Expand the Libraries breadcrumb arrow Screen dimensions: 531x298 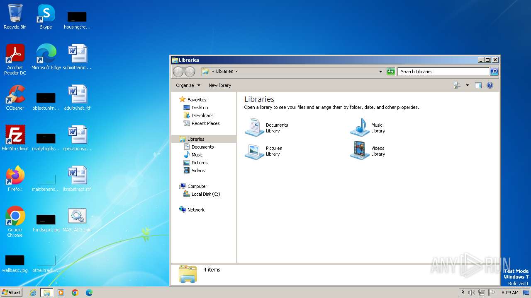[x=236, y=72]
